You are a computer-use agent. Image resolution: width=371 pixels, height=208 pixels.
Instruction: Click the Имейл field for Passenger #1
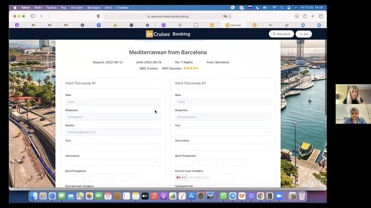tap(113, 132)
